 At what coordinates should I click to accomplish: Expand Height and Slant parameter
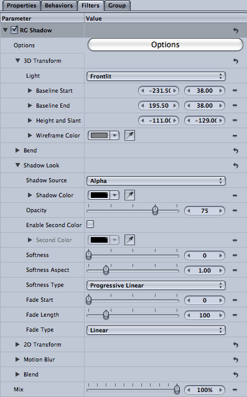30,120
